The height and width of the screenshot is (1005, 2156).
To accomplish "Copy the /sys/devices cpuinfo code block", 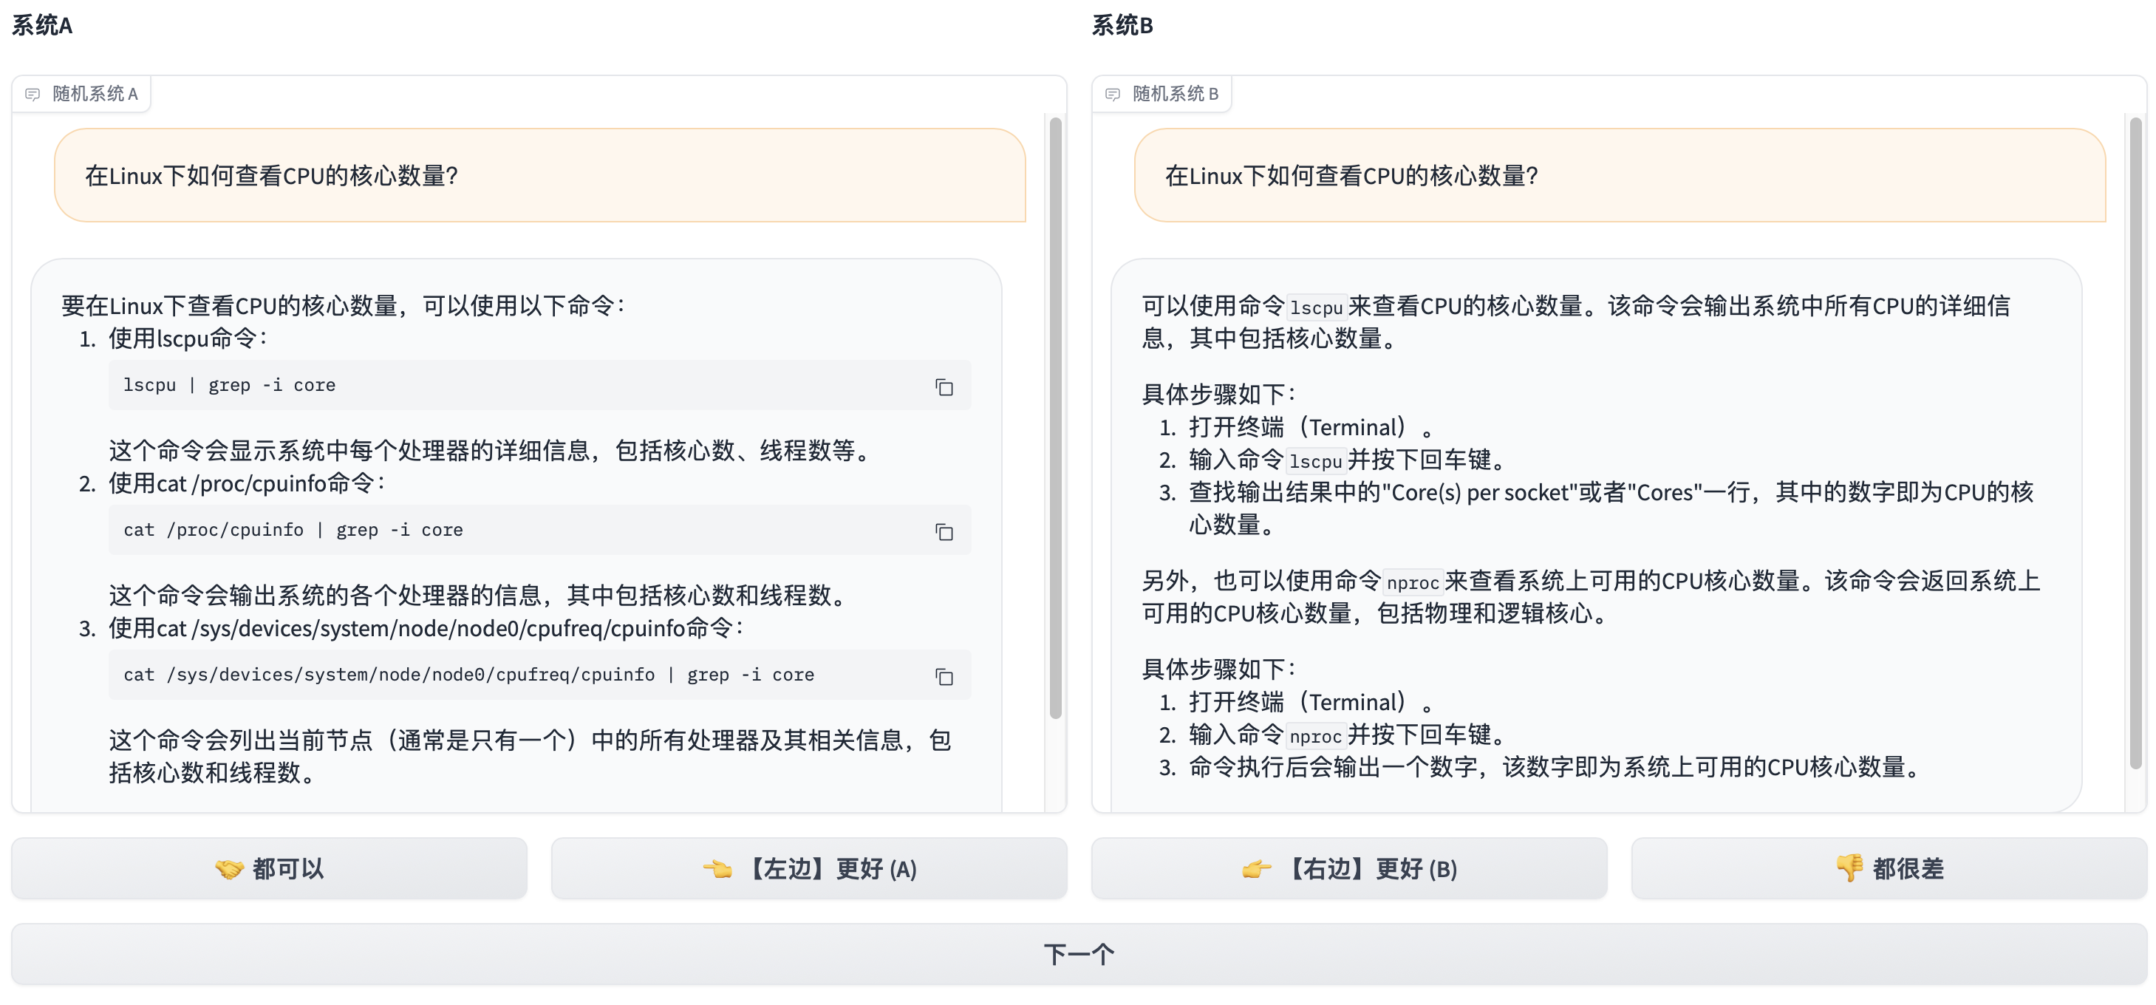I will pos(944,676).
